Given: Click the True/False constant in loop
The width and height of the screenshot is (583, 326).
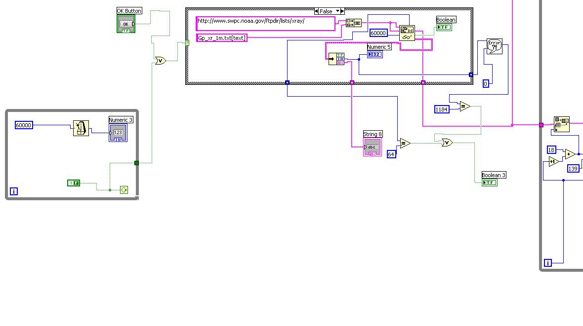Looking at the screenshot, I should [74, 182].
